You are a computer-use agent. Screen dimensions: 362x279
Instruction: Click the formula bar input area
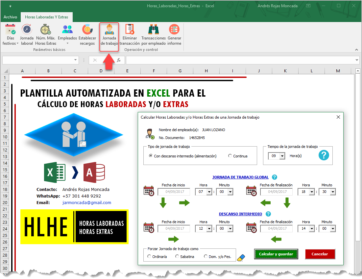click(240, 60)
